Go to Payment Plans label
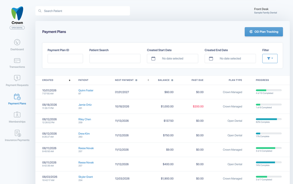Screen dimensions: 293x184 (17, 104)
